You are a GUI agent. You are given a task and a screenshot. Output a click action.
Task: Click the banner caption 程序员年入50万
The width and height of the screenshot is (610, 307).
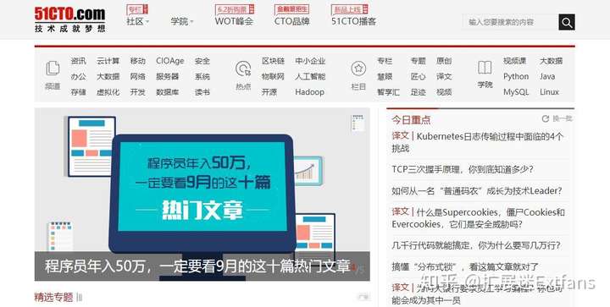pyautogui.click(x=197, y=266)
